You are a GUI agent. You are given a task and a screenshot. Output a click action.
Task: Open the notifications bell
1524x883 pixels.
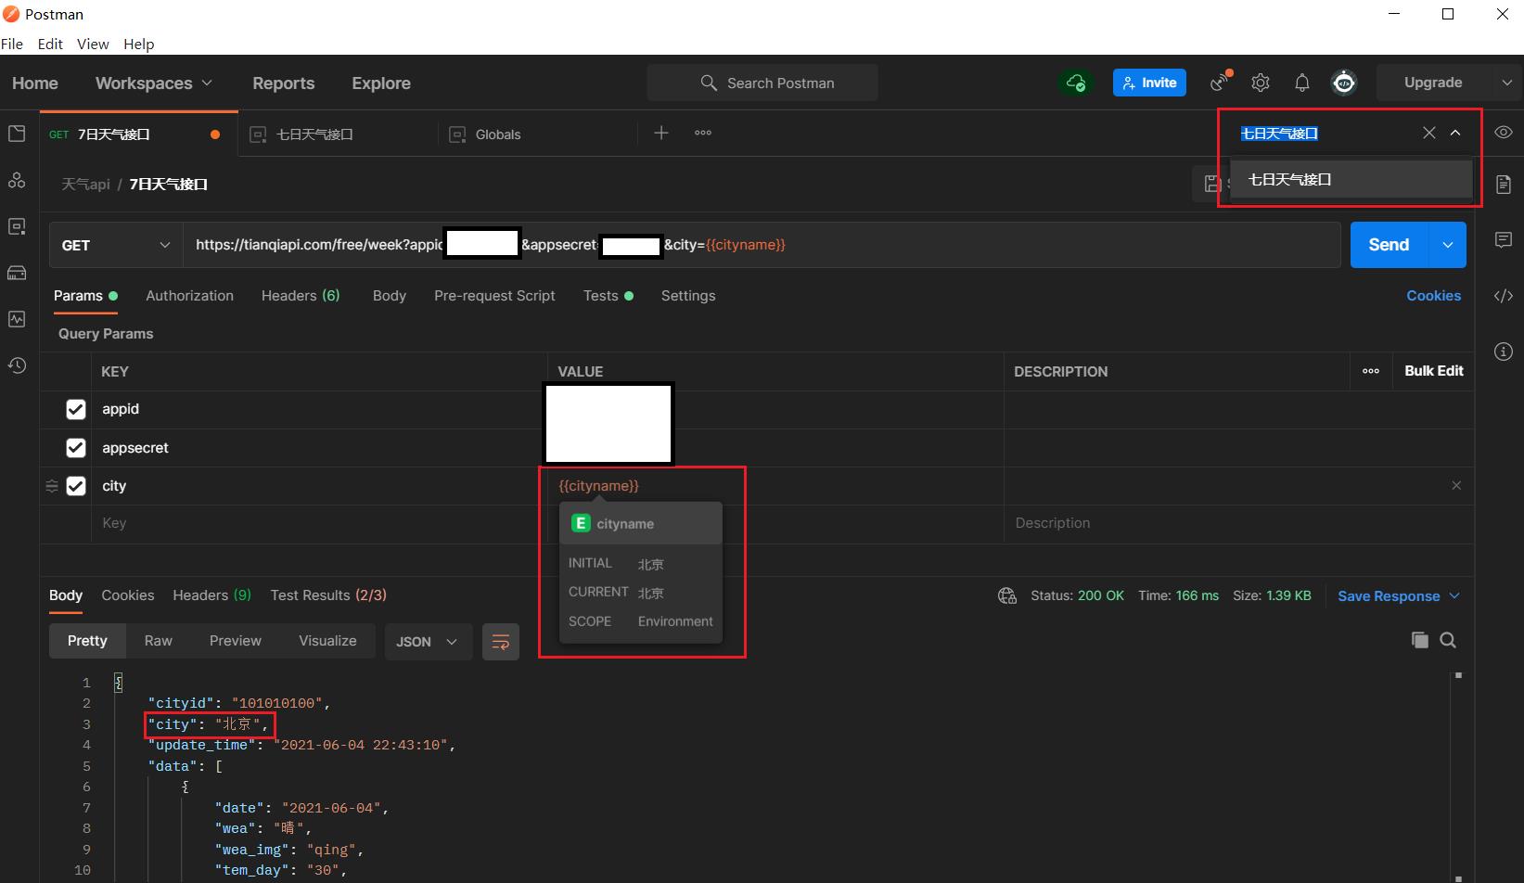[x=1302, y=83]
